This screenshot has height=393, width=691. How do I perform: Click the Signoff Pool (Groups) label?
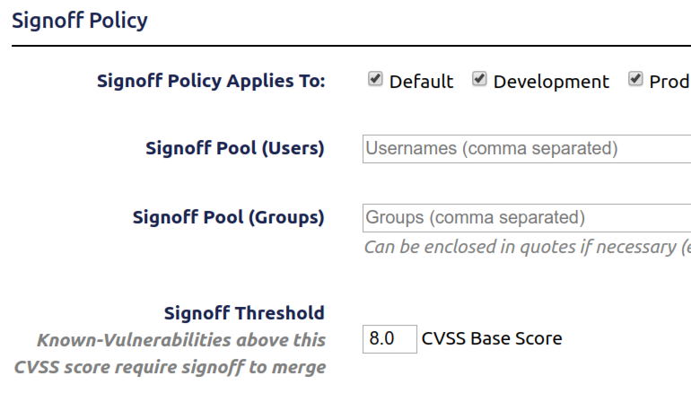pos(228,217)
